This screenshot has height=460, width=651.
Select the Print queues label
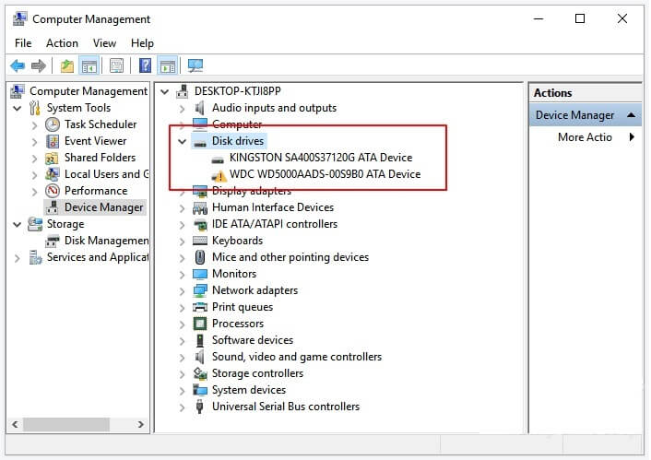243,307
